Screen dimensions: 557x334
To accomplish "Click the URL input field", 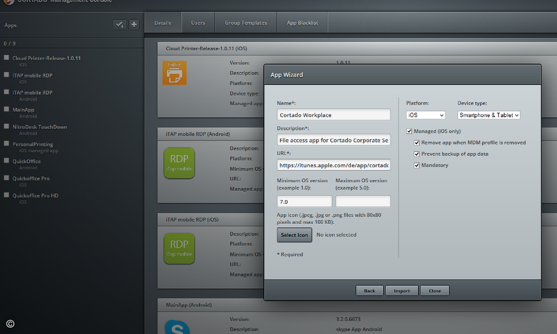I will coord(334,165).
